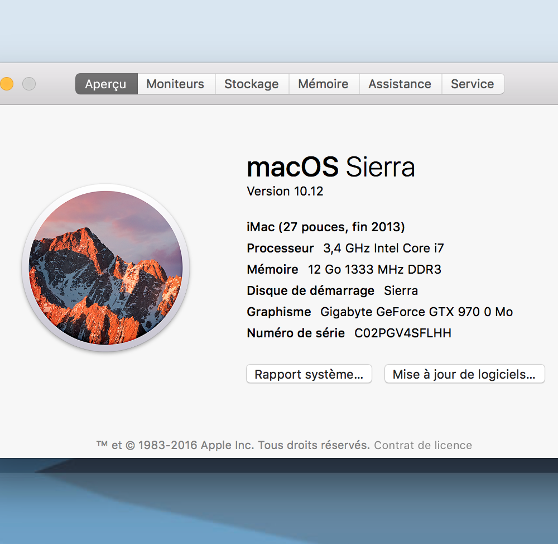Click memory value 12 Go 1333 MHz DDR3
Viewport: 558px width, 544px height.
[374, 269]
